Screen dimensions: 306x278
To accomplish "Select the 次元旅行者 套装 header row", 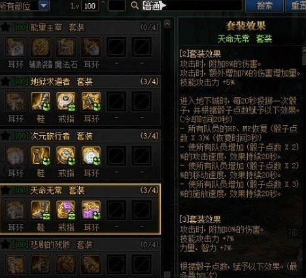I will tap(80, 136).
